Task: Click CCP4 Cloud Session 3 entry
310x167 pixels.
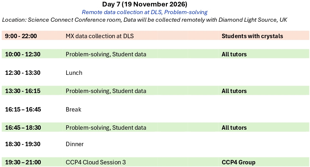Action: pos(96,162)
